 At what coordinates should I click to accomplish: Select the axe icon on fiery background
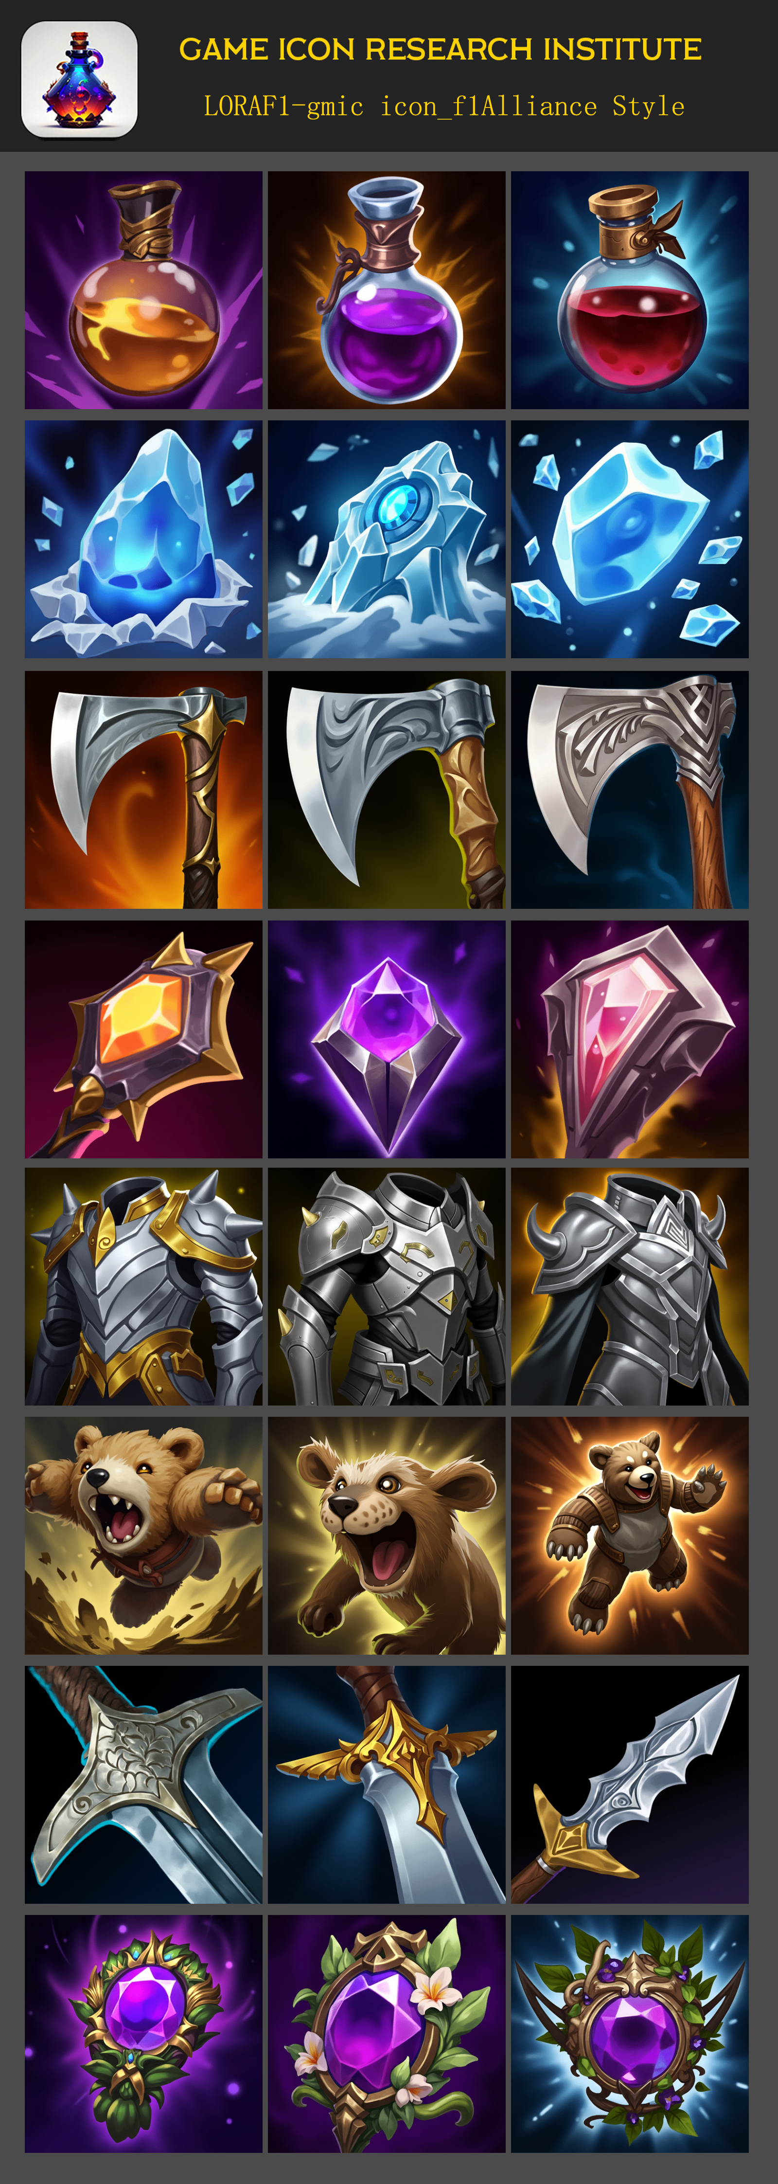pyautogui.click(x=143, y=790)
